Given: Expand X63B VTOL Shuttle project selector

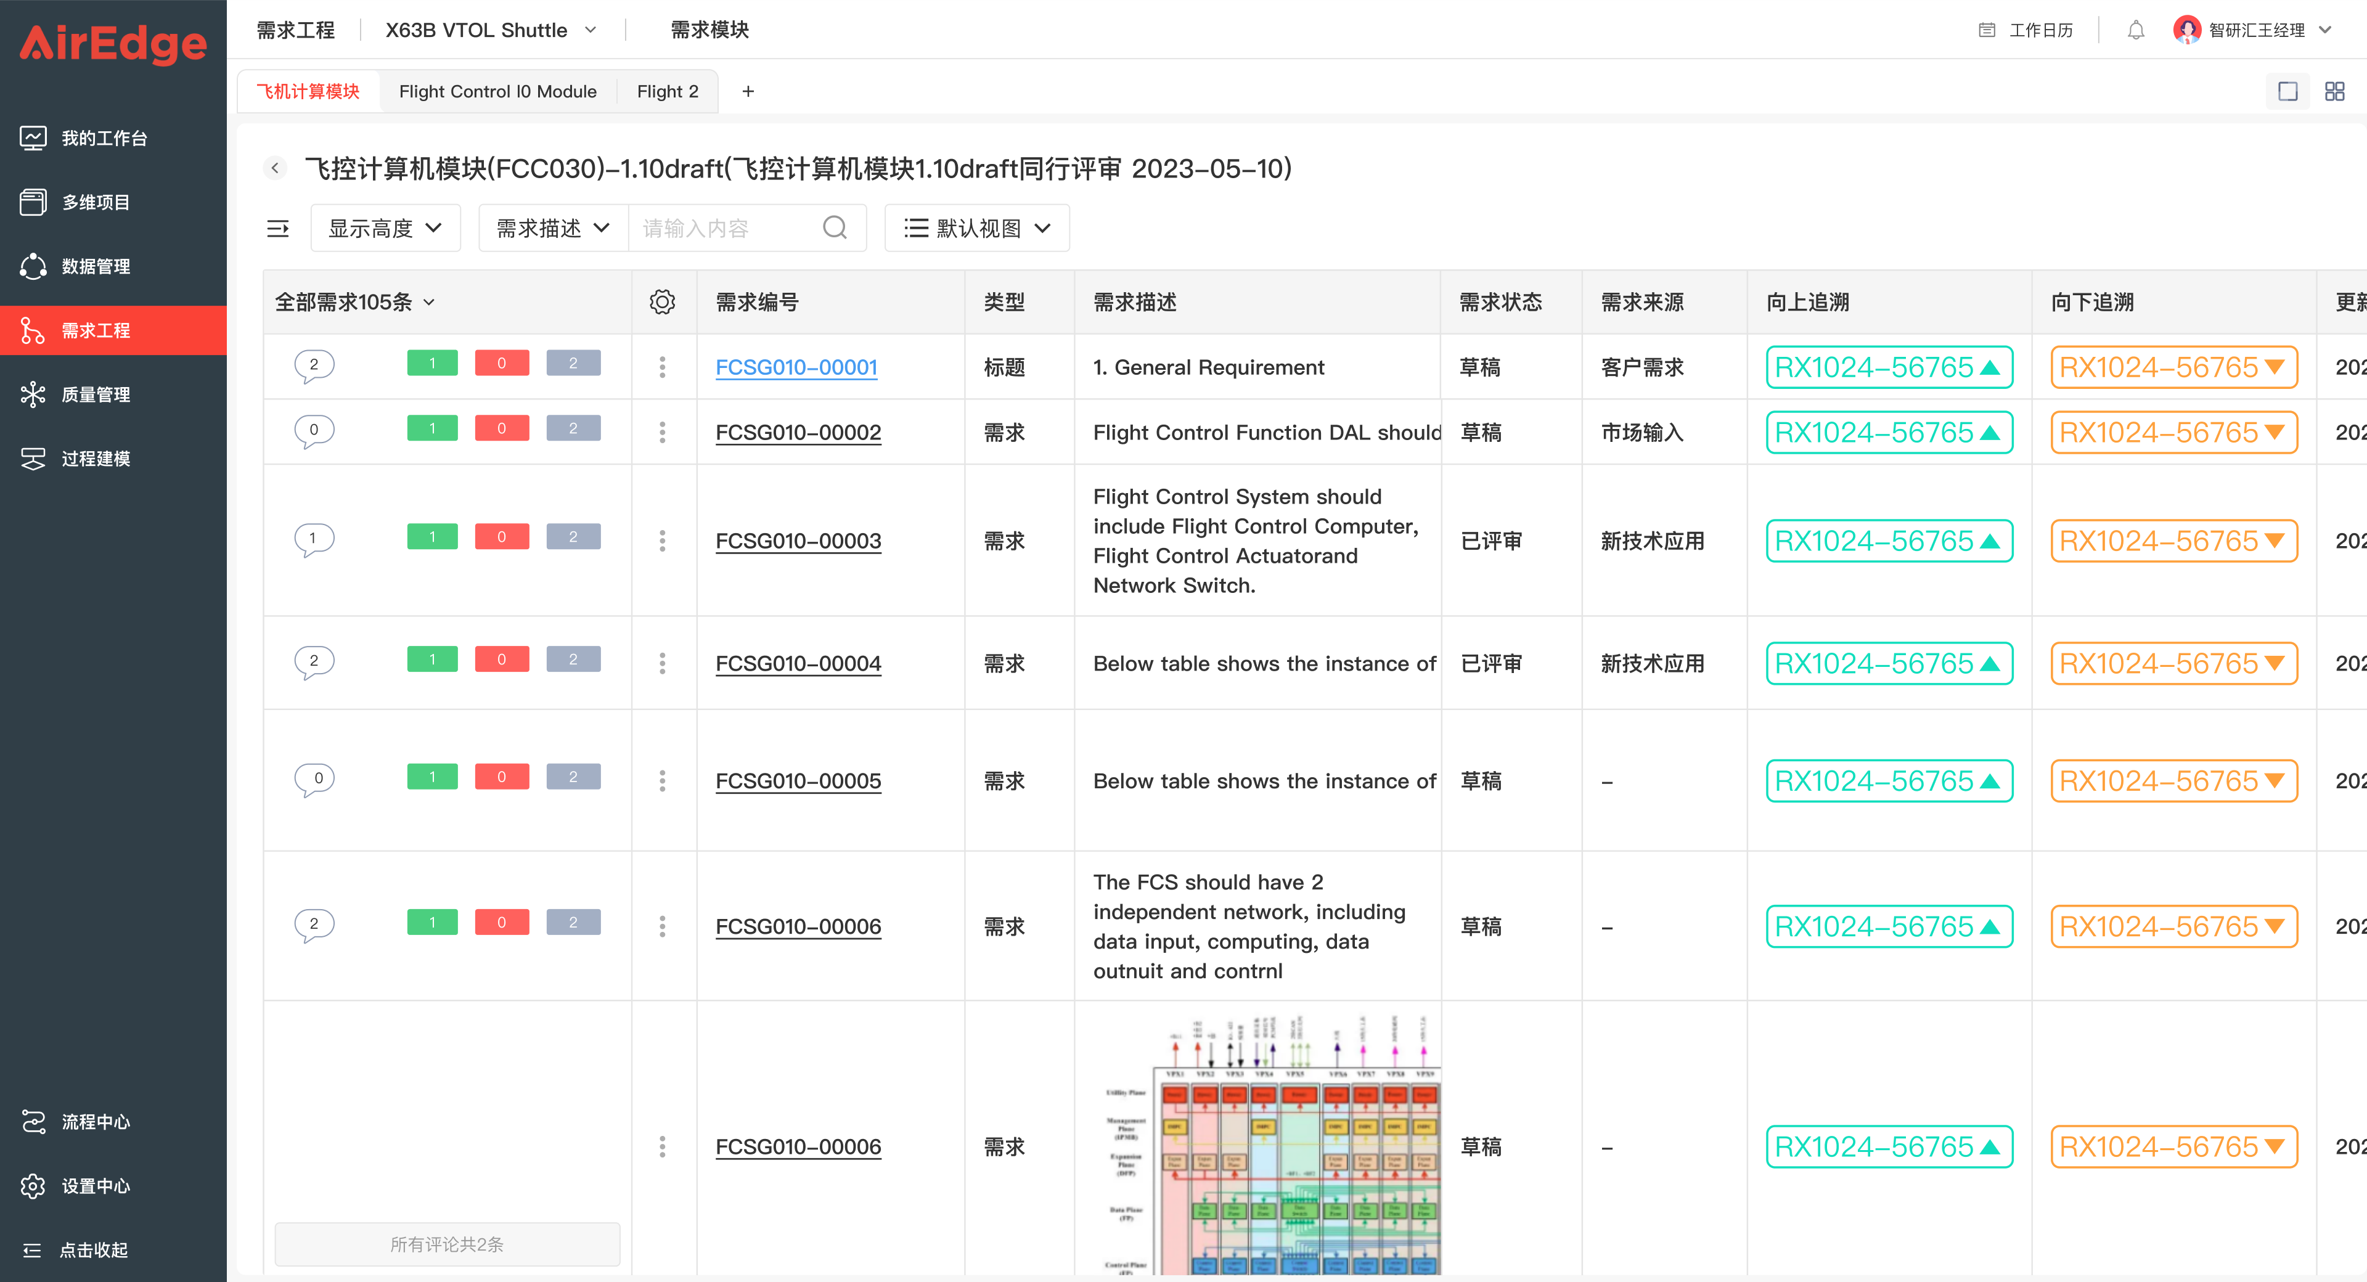Looking at the screenshot, I should pyautogui.click(x=492, y=30).
